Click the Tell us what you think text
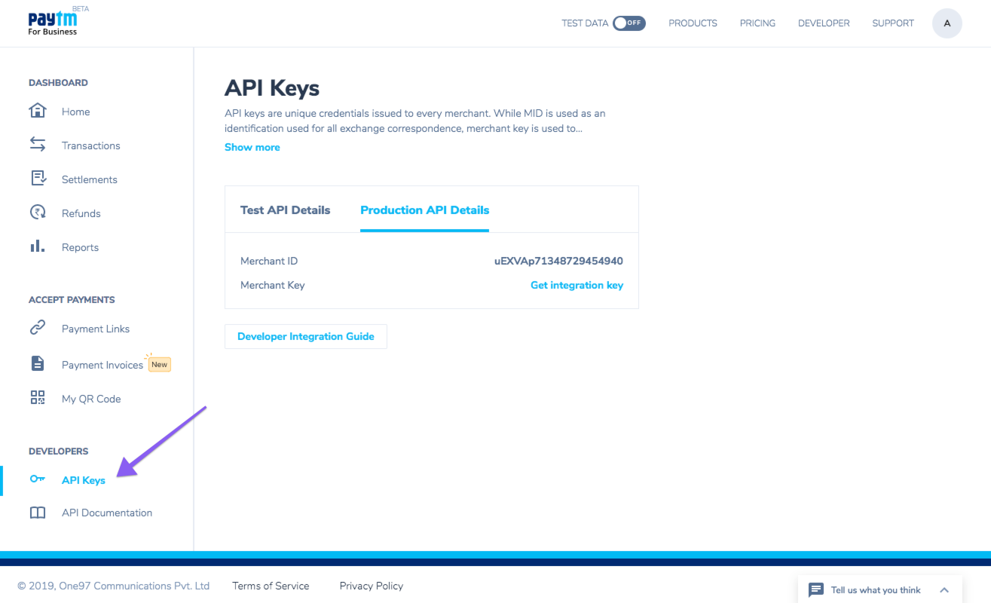Viewport: 991px width, 603px height. pos(876,590)
